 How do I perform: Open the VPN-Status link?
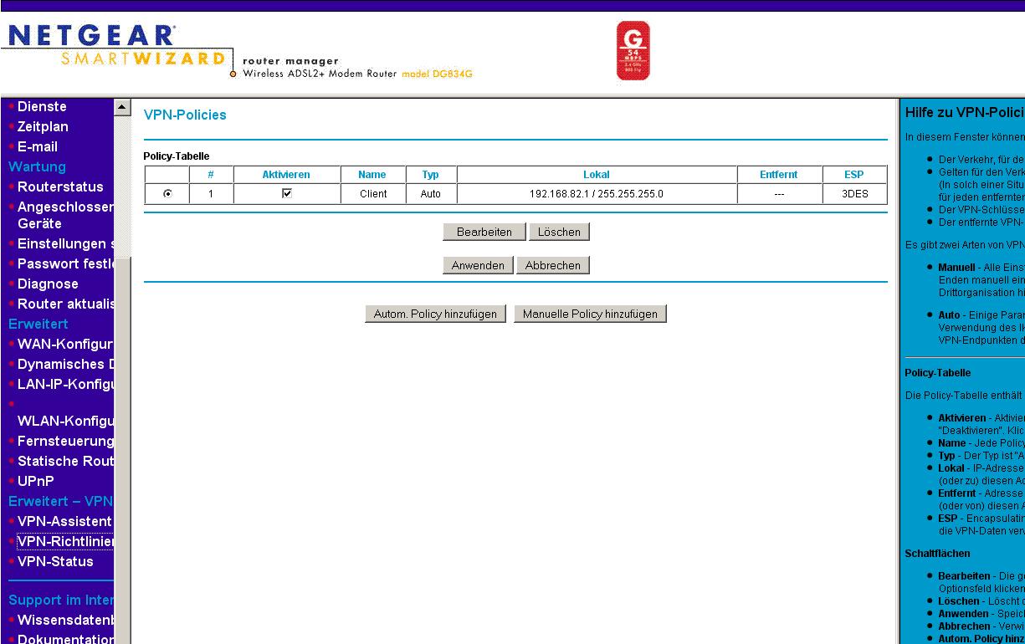coord(55,561)
